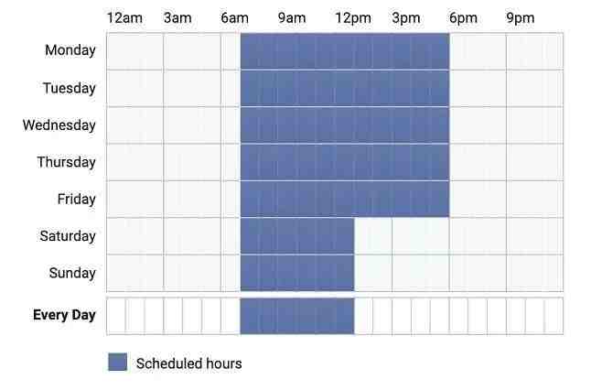This screenshot has width=602, height=390.
Task: Choose the Thursday row label
Action: pos(66,162)
